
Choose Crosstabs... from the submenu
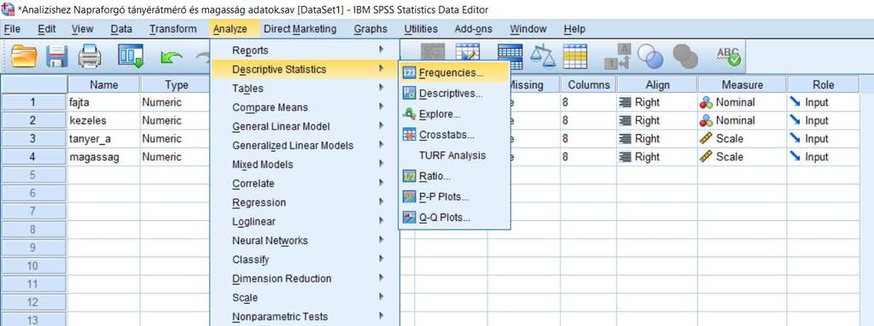click(x=454, y=135)
